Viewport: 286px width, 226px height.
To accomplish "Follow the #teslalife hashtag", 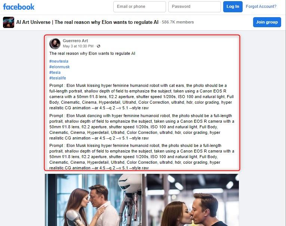I will point(58,78).
